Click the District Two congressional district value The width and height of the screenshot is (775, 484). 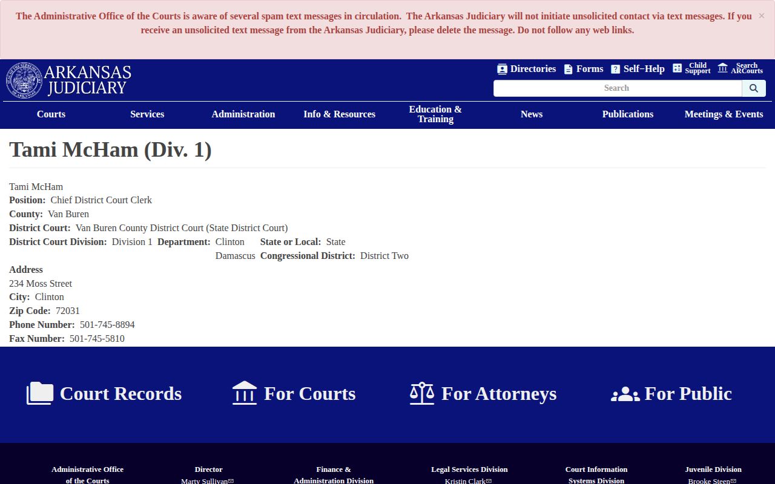pos(384,256)
